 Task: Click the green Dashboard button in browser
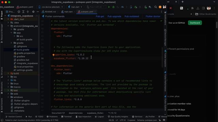[195, 23]
